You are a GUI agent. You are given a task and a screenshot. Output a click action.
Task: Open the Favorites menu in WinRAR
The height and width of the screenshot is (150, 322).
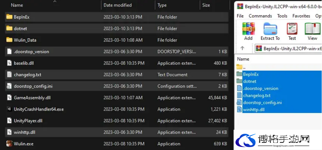tap(301, 16)
